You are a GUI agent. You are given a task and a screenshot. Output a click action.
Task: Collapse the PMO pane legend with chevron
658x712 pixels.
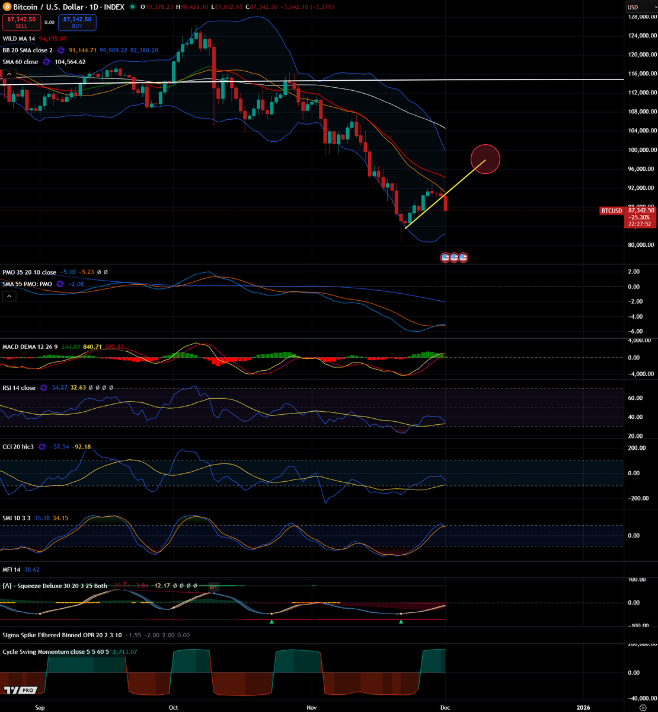click(x=8, y=296)
